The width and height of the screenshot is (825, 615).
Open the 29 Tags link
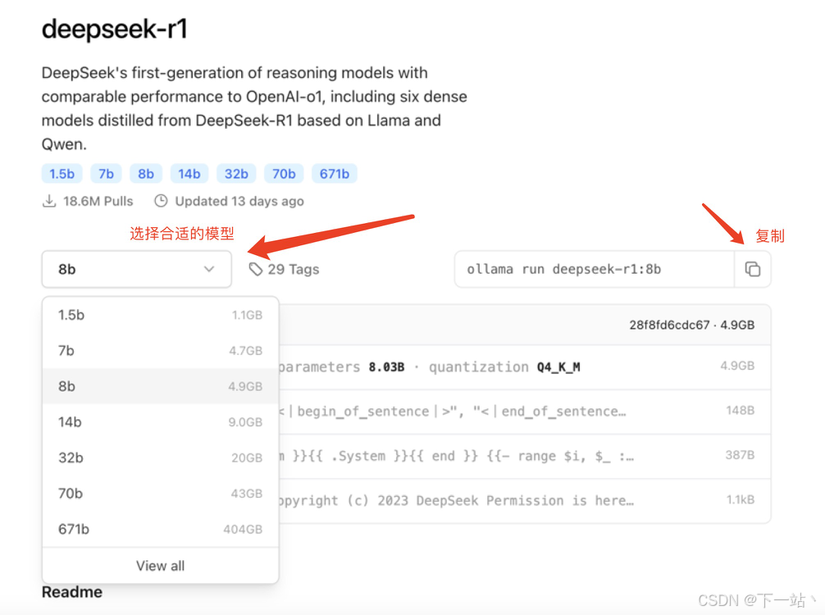click(x=284, y=269)
